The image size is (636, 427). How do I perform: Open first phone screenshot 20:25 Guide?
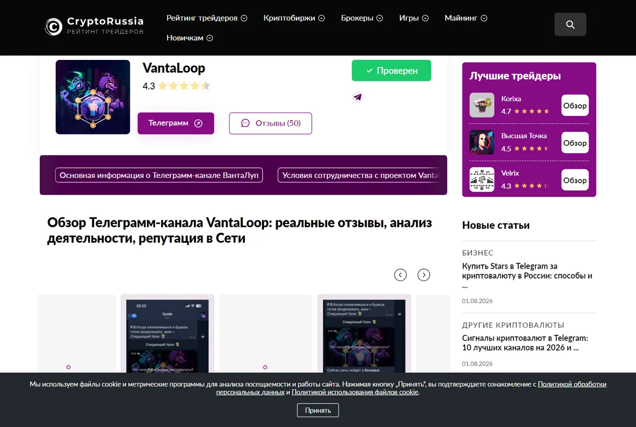point(167,334)
